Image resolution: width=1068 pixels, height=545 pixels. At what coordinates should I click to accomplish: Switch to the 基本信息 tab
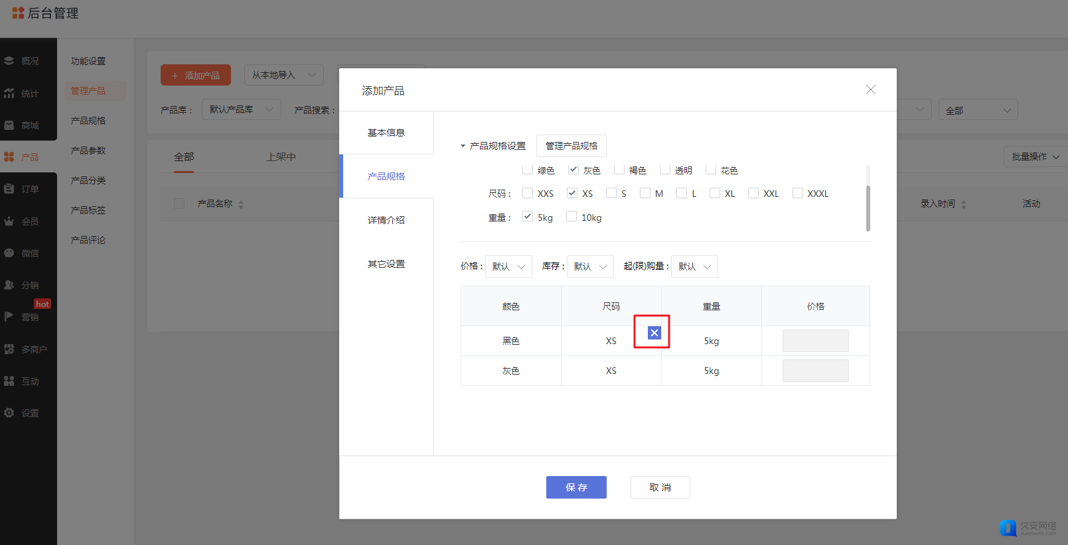(x=386, y=133)
